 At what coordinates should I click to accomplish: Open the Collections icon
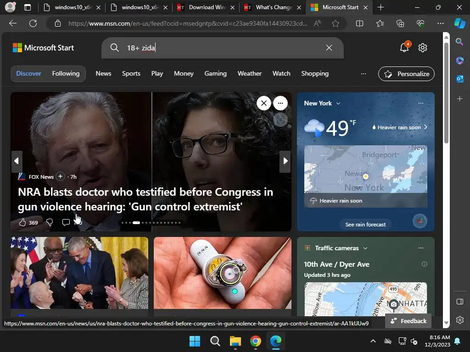tap(400, 23)
